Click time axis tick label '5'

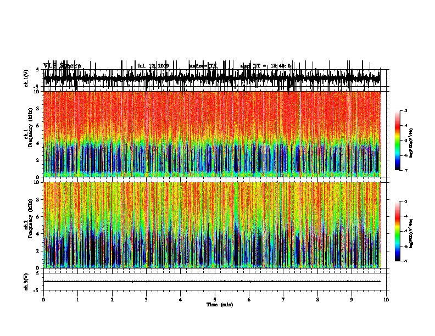(215, 300)
